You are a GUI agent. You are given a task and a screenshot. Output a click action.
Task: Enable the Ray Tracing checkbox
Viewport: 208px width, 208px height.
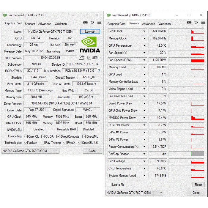click(43, 143)
